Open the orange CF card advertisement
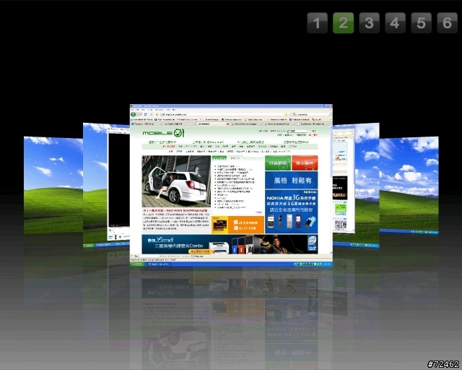462x370 pixels. 237,225
